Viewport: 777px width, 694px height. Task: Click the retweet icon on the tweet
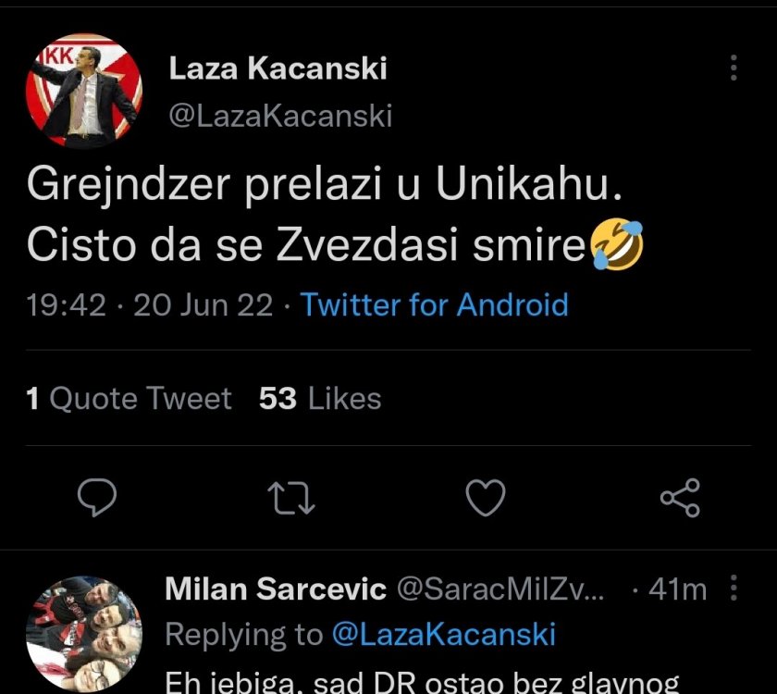[292, 500]
